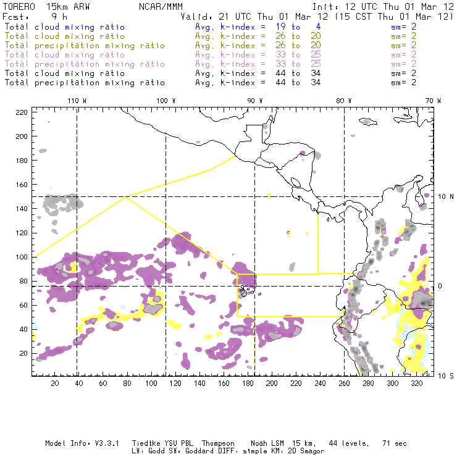The height and width of the screenshot is (457, 457).
Task: Click the blue "Total cloud mixing ratio" legend line
Action: tap(65, 27)
